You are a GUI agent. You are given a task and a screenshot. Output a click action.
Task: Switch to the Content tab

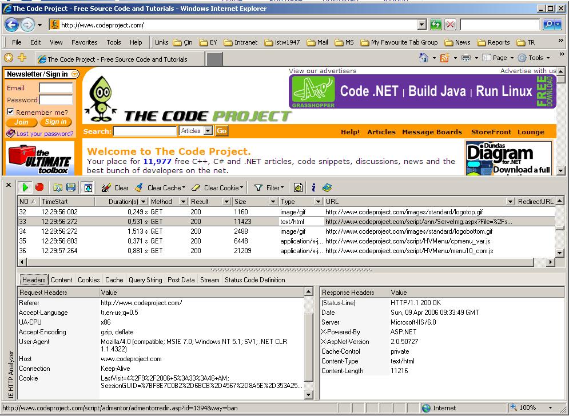click(62, 279)
